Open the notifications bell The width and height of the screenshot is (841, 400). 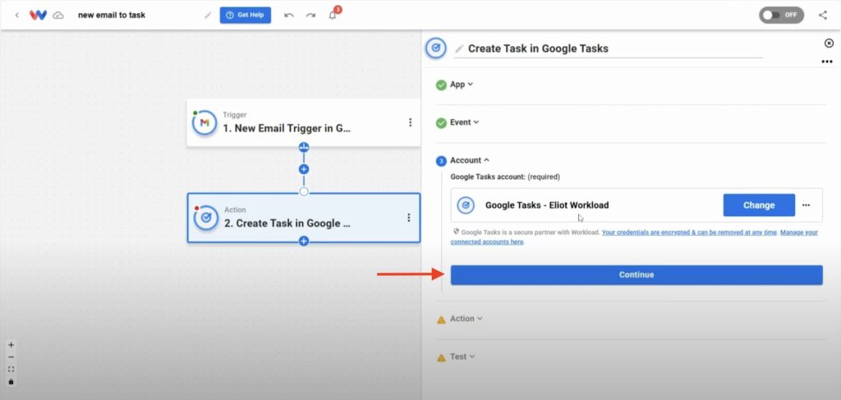tap(333, 15)
